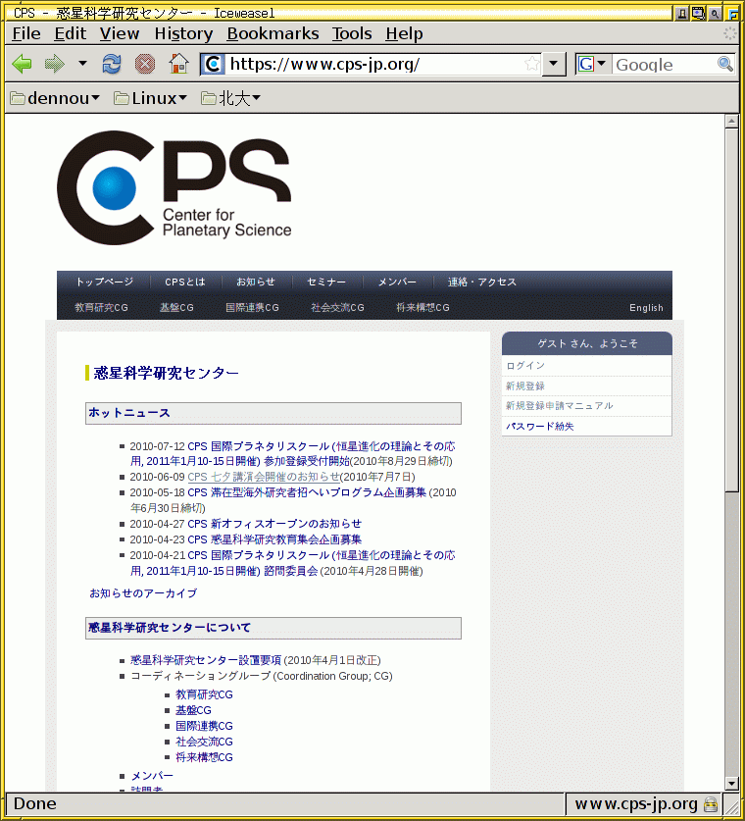Open the History menu
Image resolution: width=745 pixels, height=821 pixels.
pyautogui.click(x=183, y=33)
